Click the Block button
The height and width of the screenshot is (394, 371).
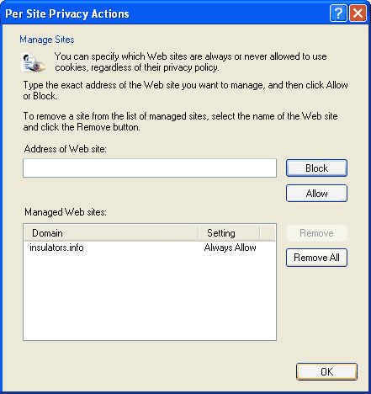[316, 168]
